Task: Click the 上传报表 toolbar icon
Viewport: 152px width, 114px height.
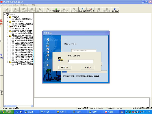Action: 48,10
